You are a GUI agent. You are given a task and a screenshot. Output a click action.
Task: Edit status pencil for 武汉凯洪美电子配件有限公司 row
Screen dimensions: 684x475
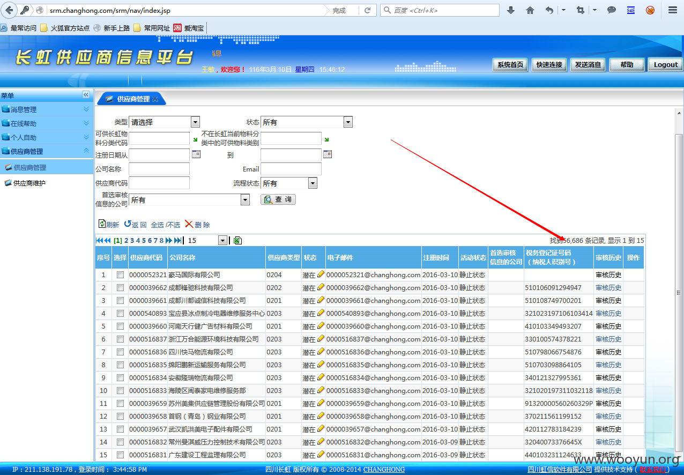pos(321,428)
